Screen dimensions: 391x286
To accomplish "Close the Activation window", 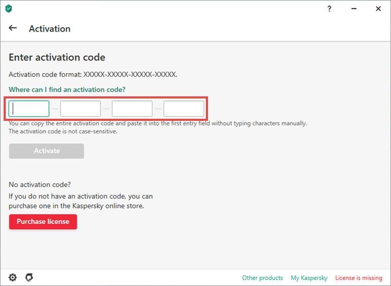I will click(378, 9).
